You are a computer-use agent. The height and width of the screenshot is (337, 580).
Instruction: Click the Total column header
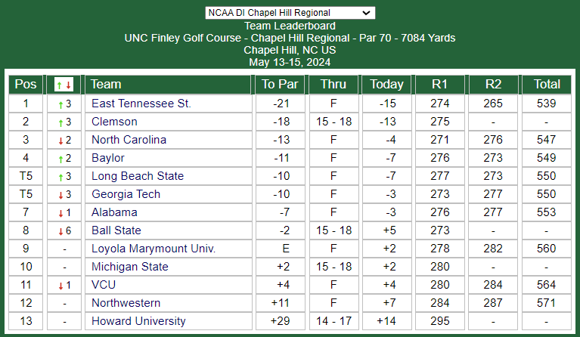(546, 85)
